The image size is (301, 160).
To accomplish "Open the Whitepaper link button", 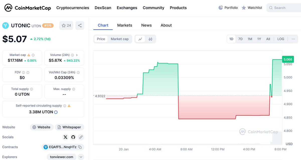I will pyautogui.click(x=69, y=127).
